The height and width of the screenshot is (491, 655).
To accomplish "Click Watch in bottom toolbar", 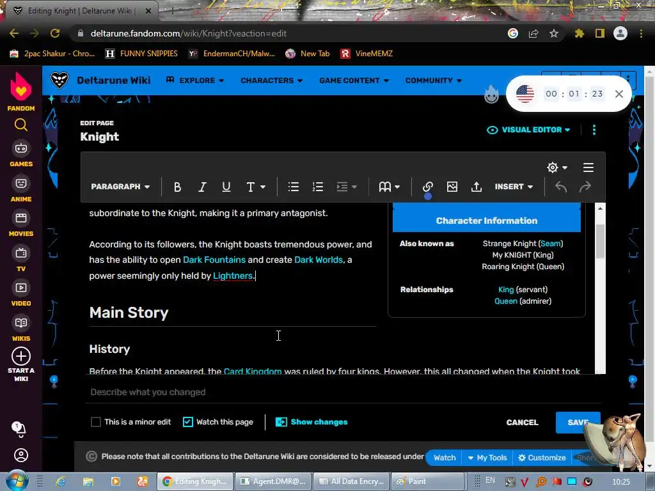I will (445, 458).
